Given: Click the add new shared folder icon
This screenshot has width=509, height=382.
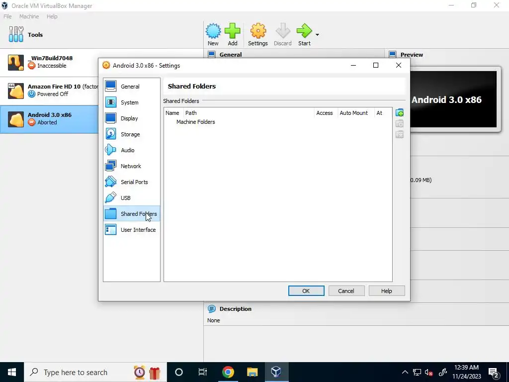Looking at the screenshot, I should click(400, 113).
